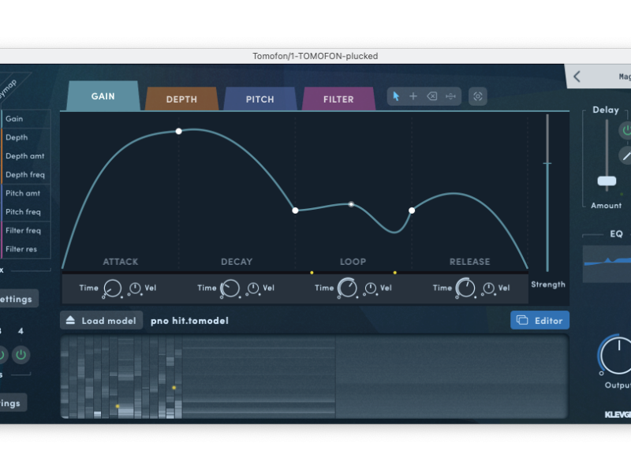Open the PITCH envelope tab
This screenshot has width=631, height=473.
(259, 99)
